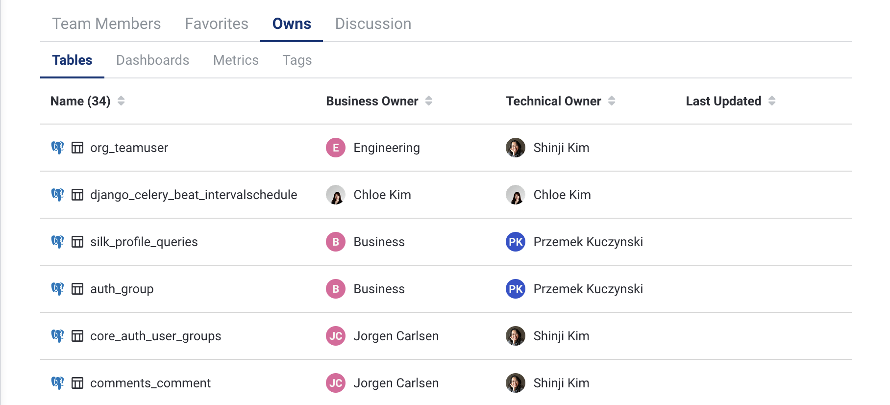Open the comments_comment table link

[150, 383]
